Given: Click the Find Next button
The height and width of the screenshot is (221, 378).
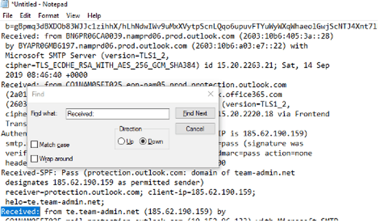Looking at the screenshot, I should click(x=195, y=113).
